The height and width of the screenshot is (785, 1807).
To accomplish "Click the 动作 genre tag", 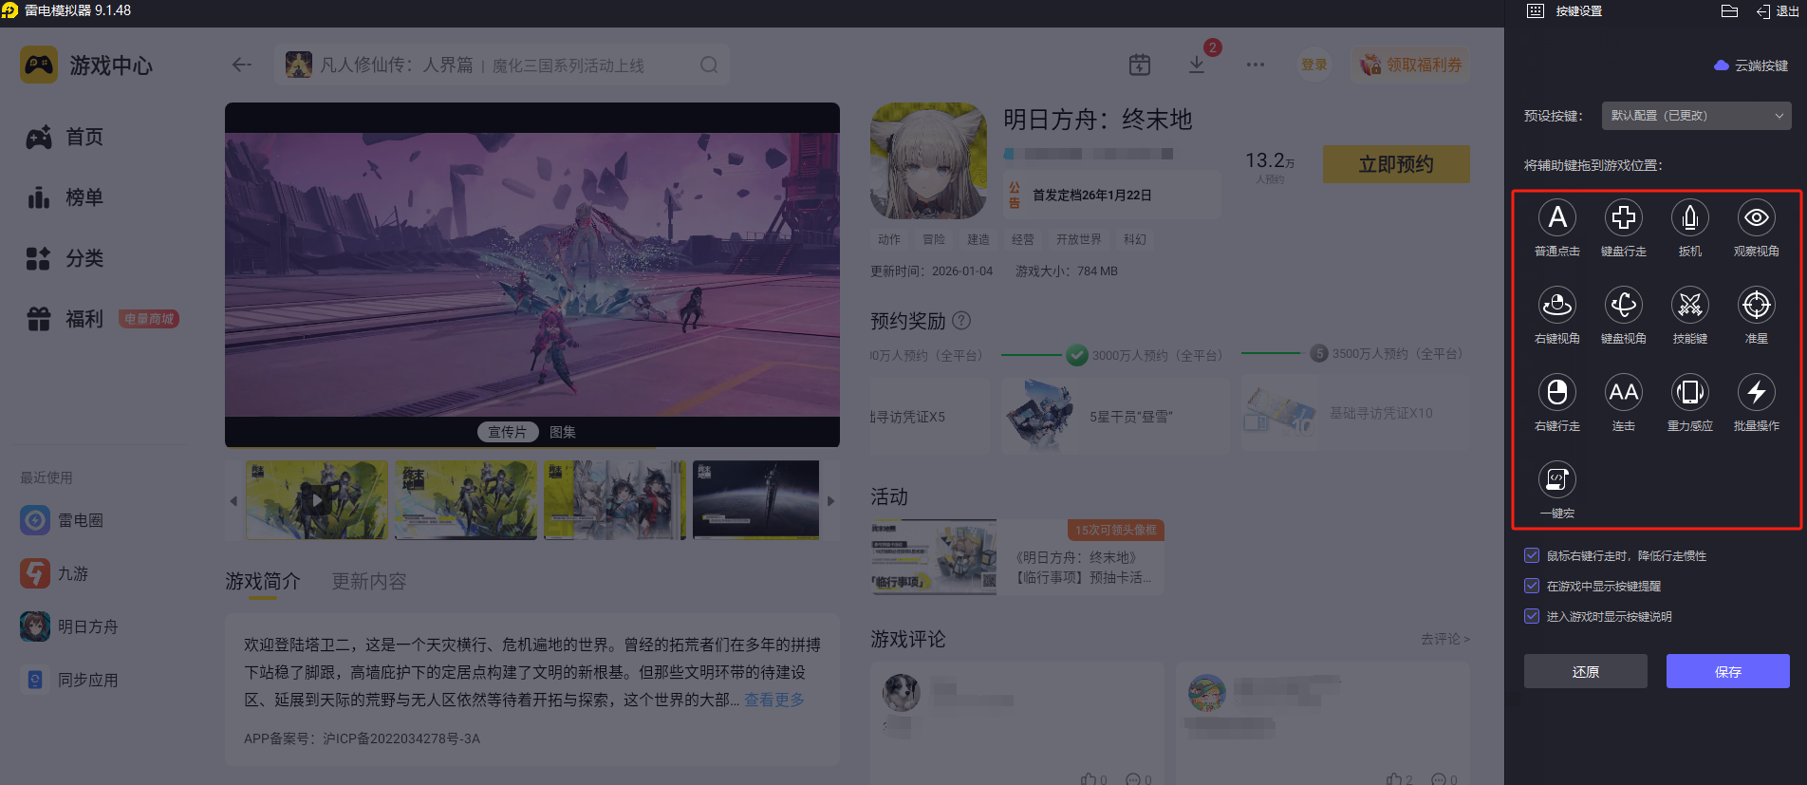I will pyautogui.click(x=889, y=239).
